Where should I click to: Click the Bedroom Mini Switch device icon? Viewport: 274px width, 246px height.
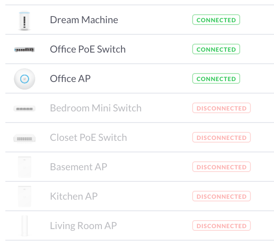(x=24, y=109)
